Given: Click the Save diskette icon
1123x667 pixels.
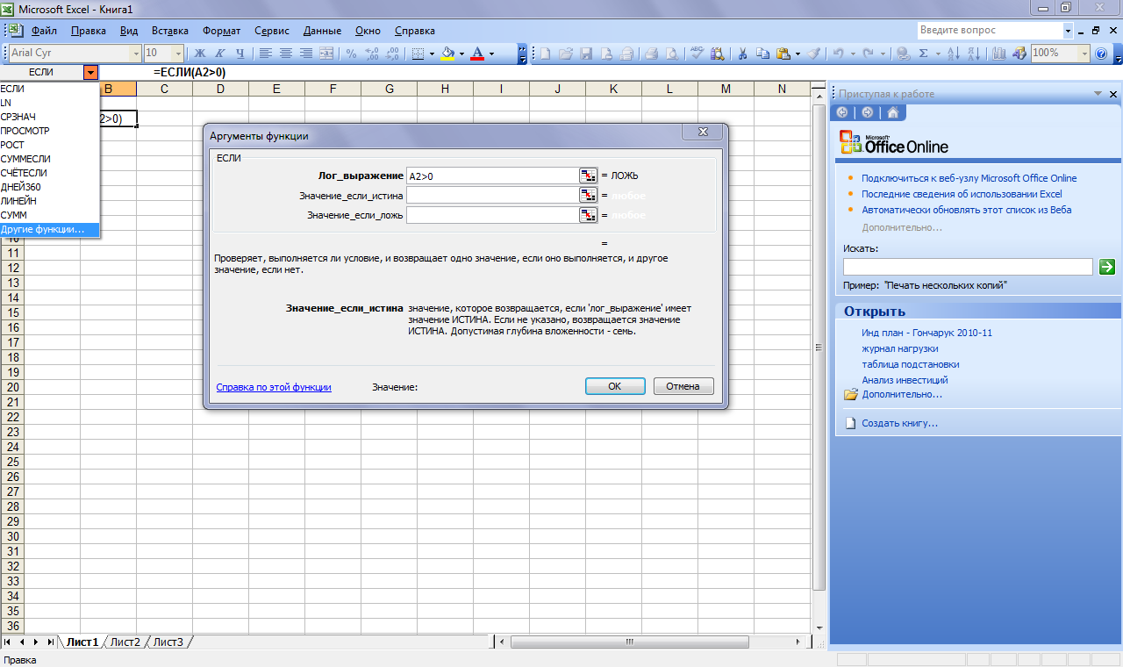Looking at the screenshot, I should 586,53.
